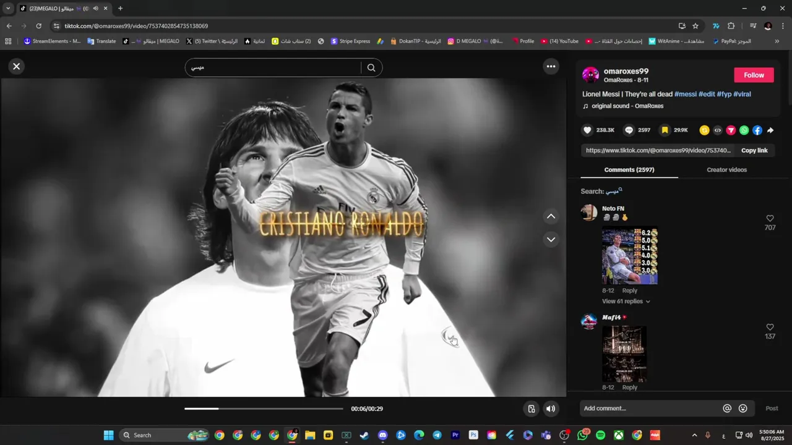
Task: Go back in browser history
Action: click(9, 26)
